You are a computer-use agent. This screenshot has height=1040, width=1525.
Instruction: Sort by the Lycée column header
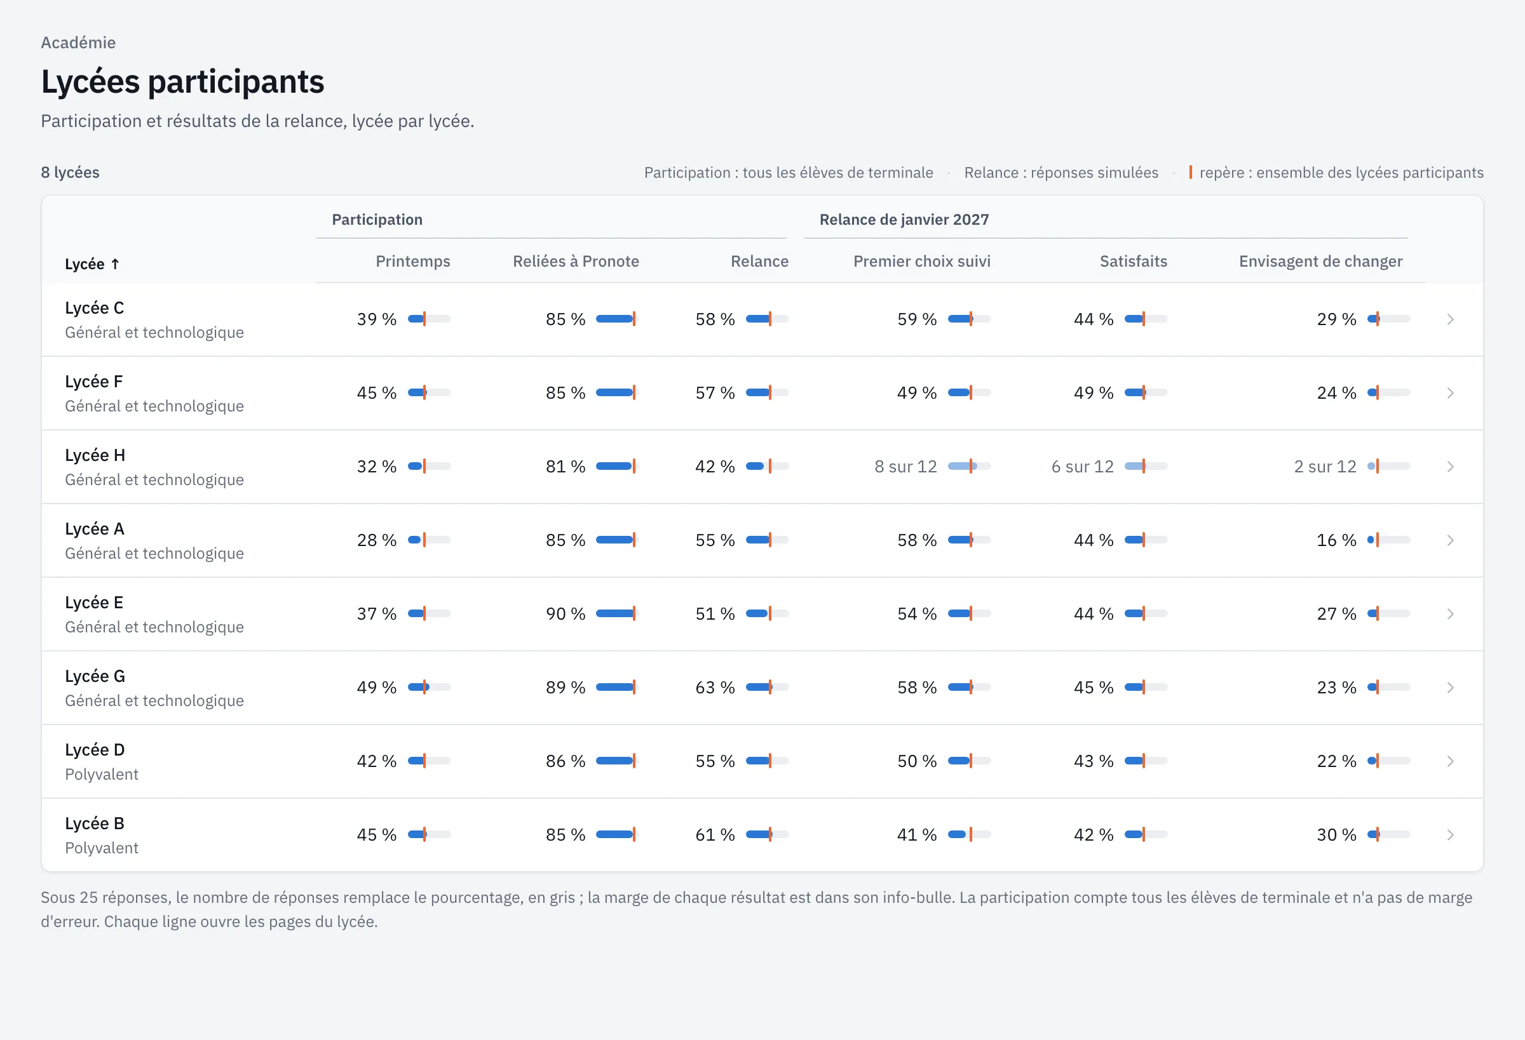[x=93, y=264]
